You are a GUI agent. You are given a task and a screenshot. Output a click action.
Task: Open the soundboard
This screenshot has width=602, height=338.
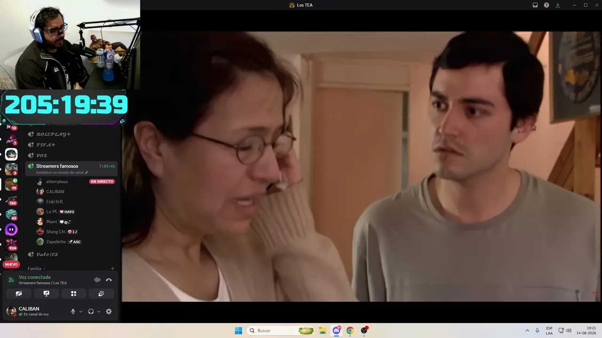(101, 293)
